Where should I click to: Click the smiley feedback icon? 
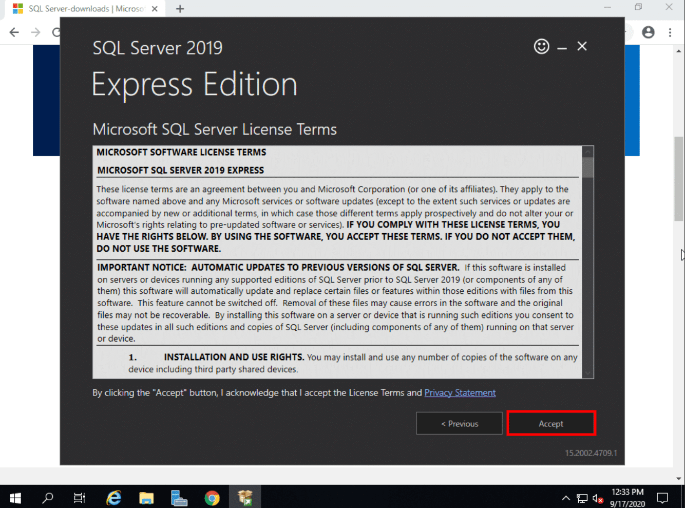pyautogui.click(x=541, y=46)
